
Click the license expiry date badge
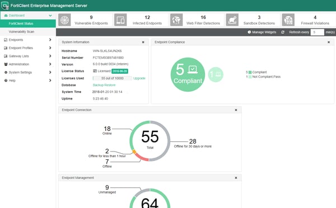[x=120, y=71]
